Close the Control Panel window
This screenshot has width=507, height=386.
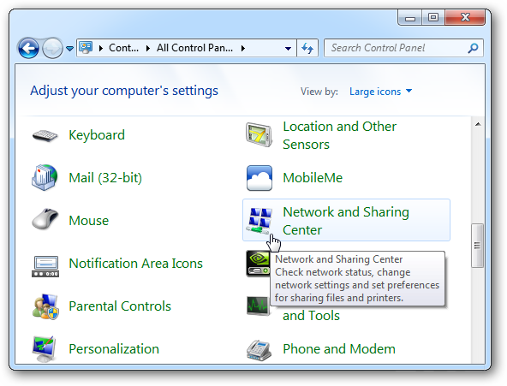465,17
